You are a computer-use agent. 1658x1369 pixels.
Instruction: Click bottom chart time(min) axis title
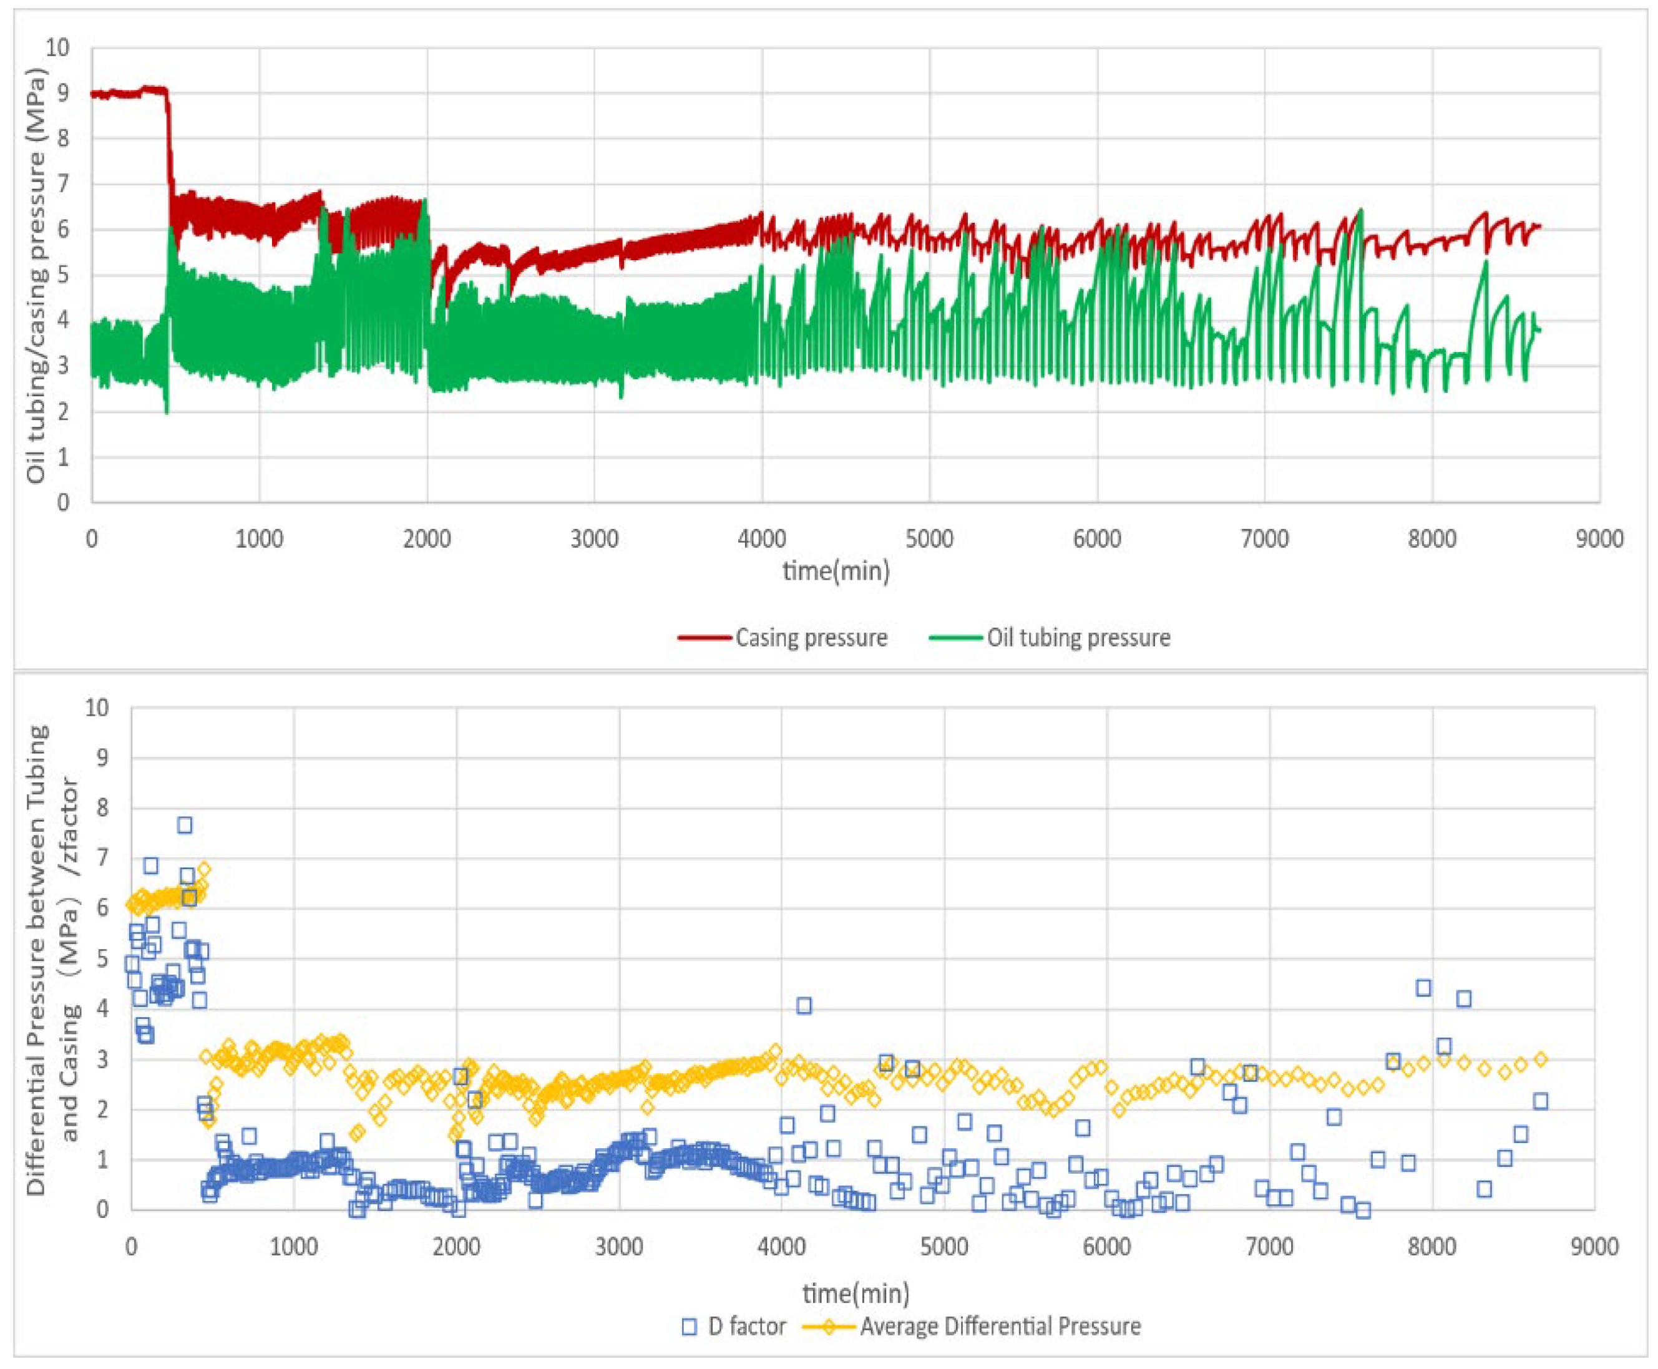click(x=856, y=1293)
